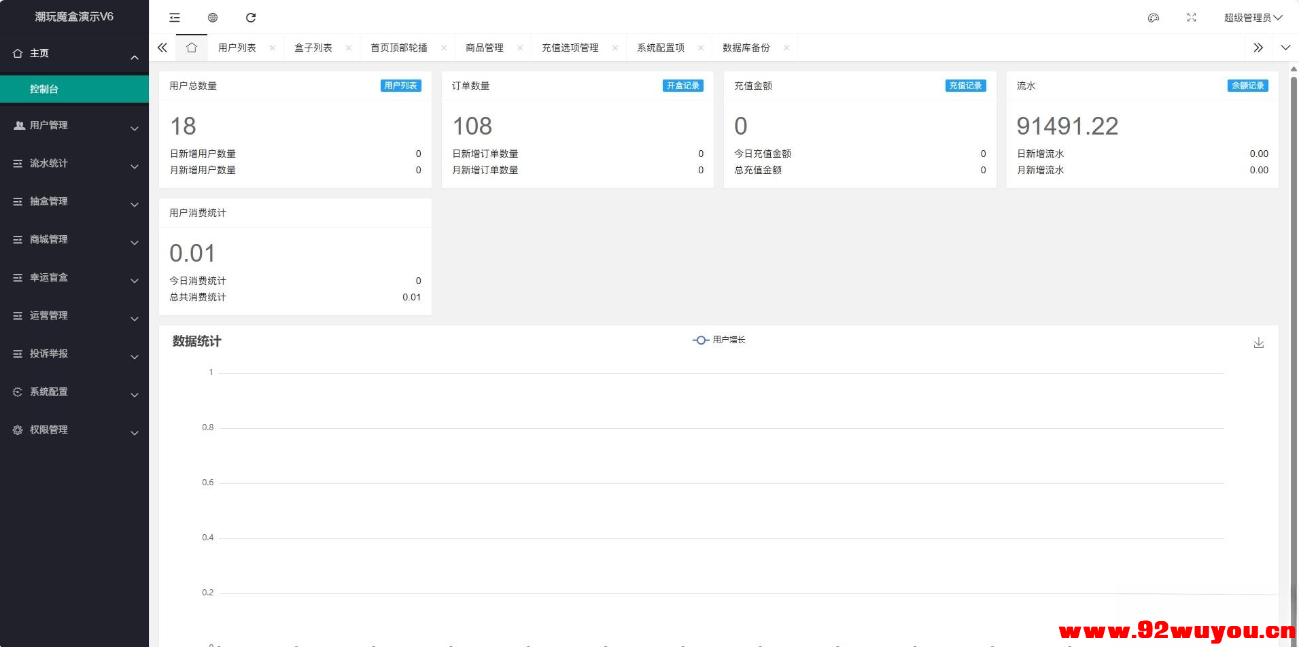This screenshot has width=1299, height=647.
Task: Download the 数据统计 chart as image
Action: pyautogui.click(x=1258, y=343)
